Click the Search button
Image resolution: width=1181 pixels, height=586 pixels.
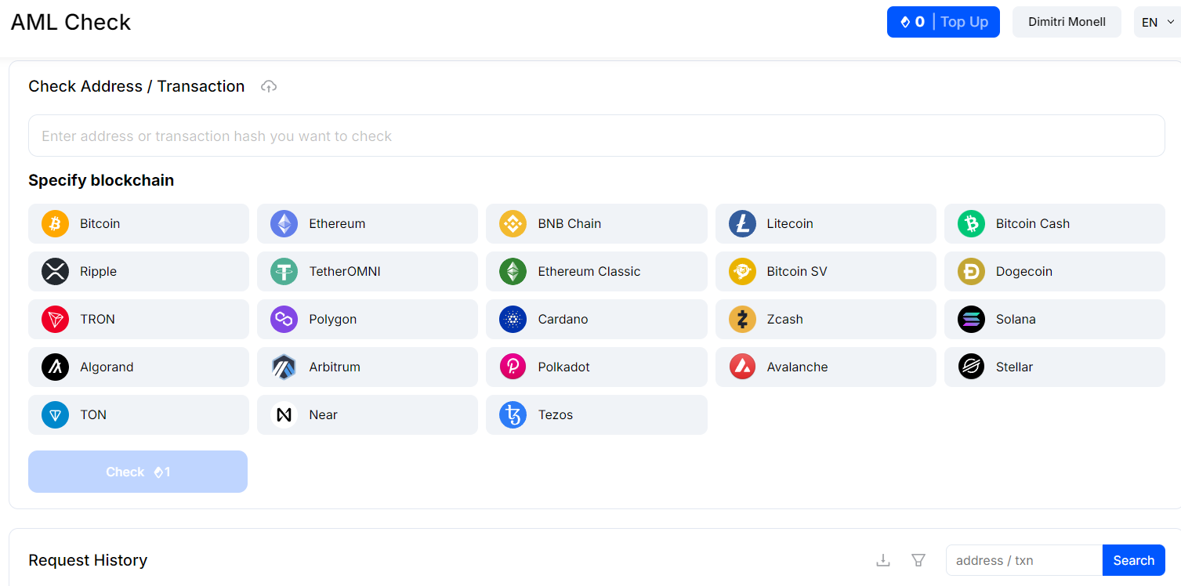[1133, 560]
